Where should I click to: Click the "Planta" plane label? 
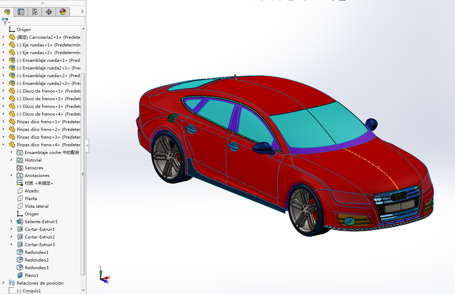tap(31, 199)
